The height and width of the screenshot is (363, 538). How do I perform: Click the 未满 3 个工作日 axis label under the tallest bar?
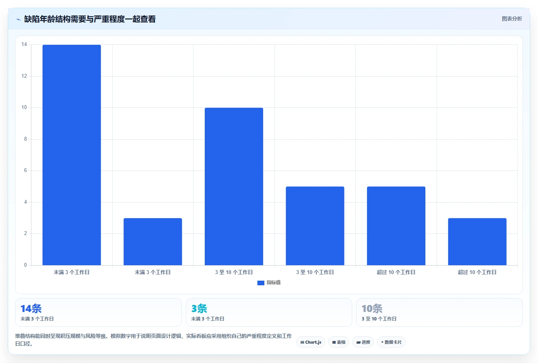click(72, 272)
